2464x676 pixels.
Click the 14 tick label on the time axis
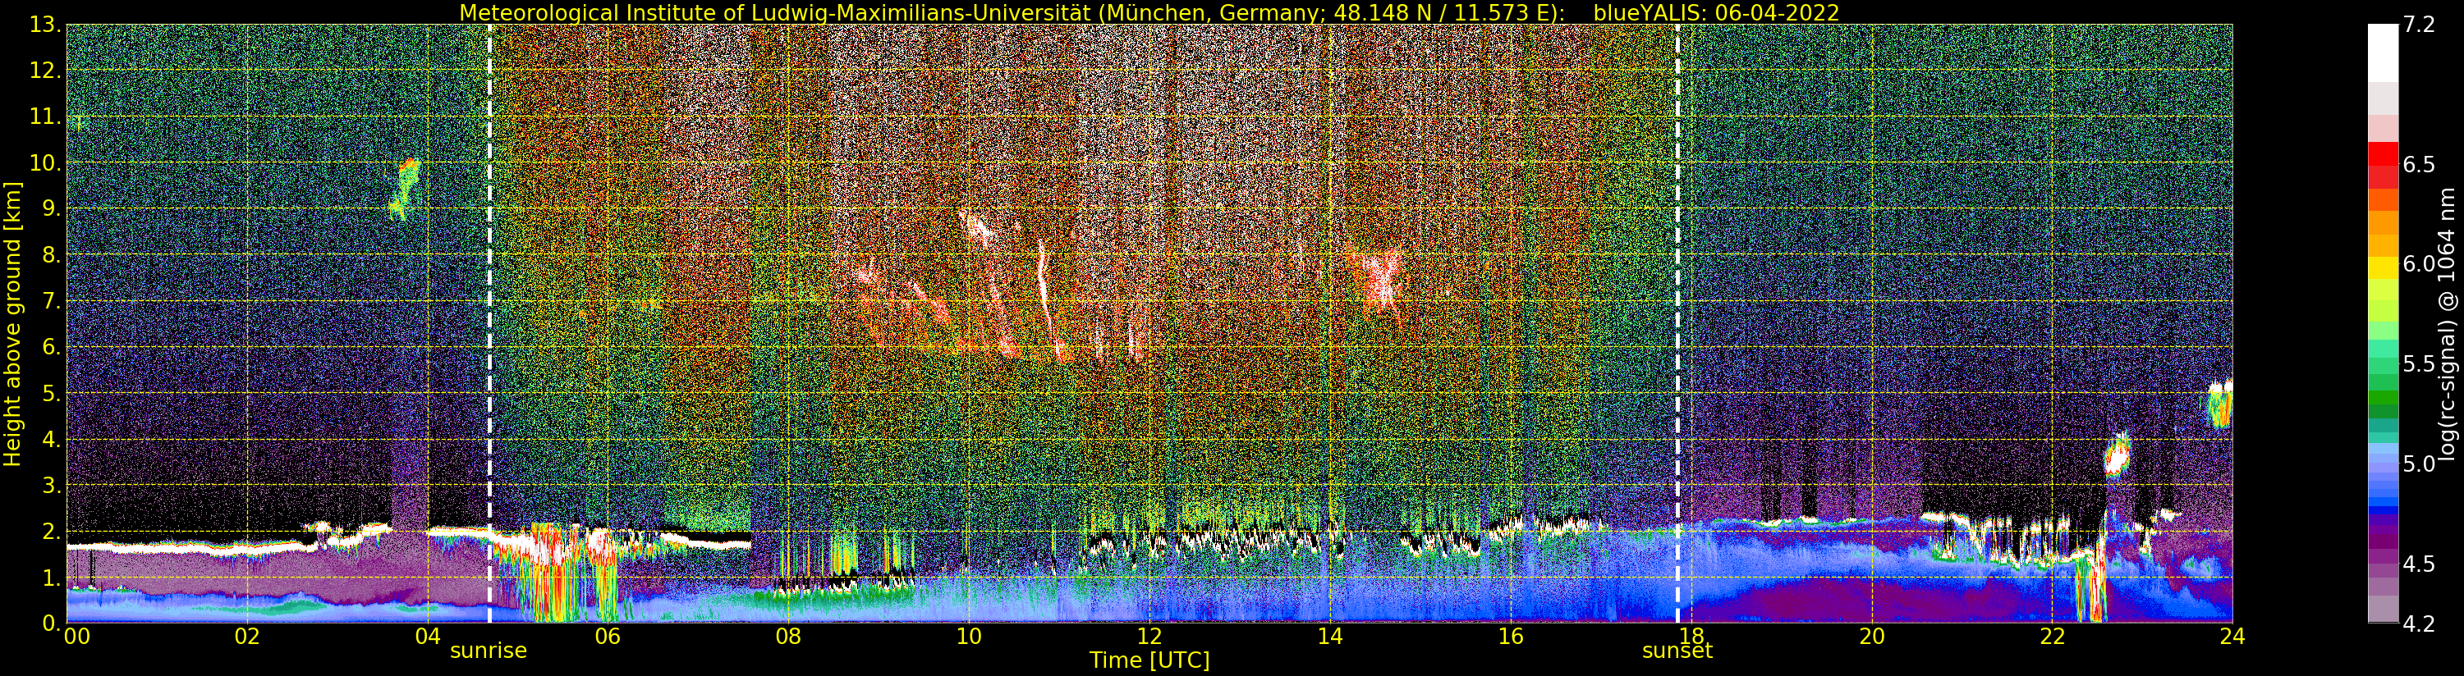pyautogui.click(x=1329, y=637)
